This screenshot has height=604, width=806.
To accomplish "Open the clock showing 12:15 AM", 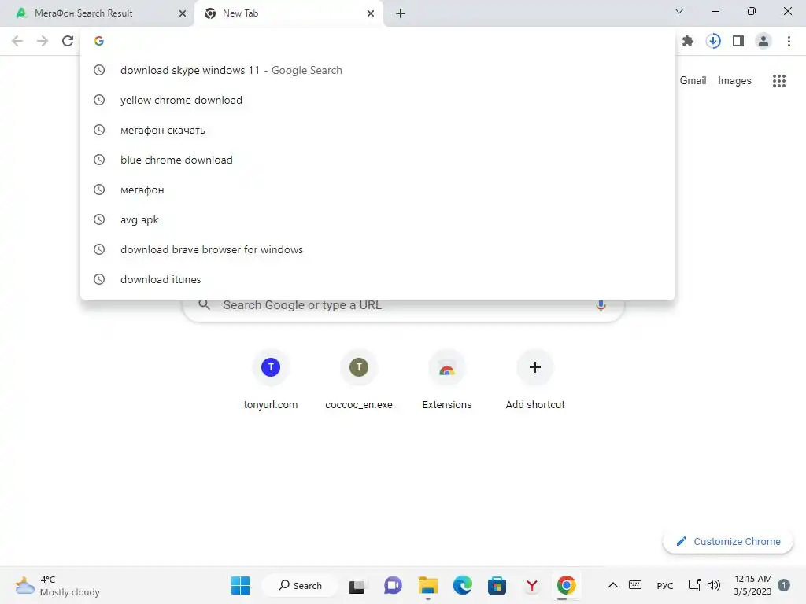I will pos(752,585).
